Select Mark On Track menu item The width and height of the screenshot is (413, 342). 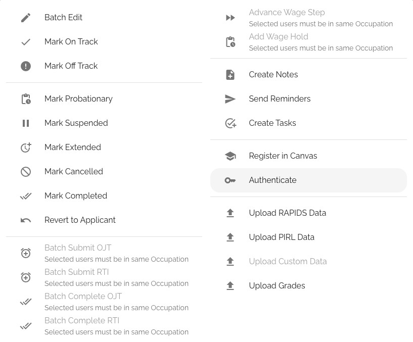(104, 42)
